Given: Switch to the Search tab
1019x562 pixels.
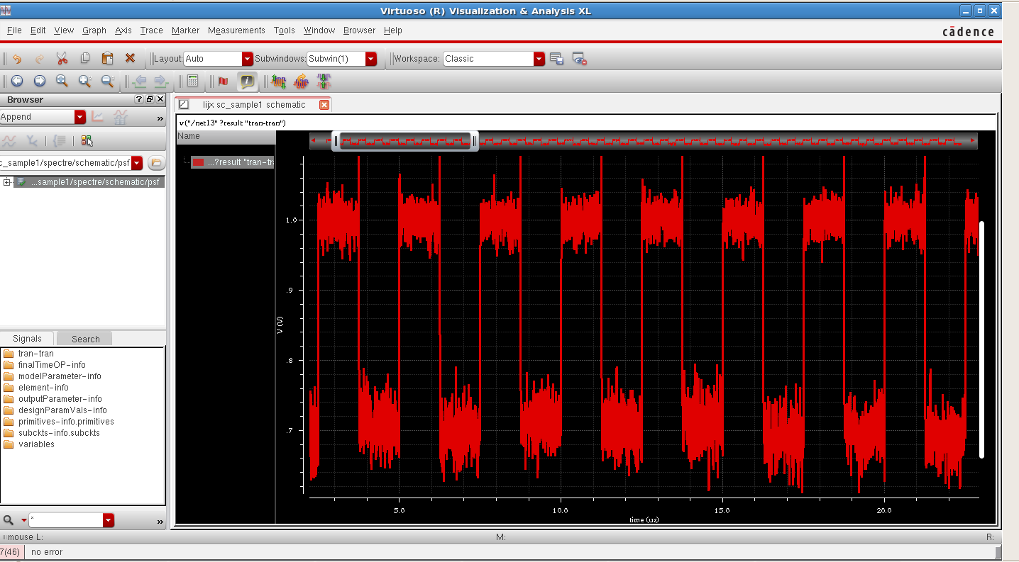Looking at the screenshot, I should point(85,339).
